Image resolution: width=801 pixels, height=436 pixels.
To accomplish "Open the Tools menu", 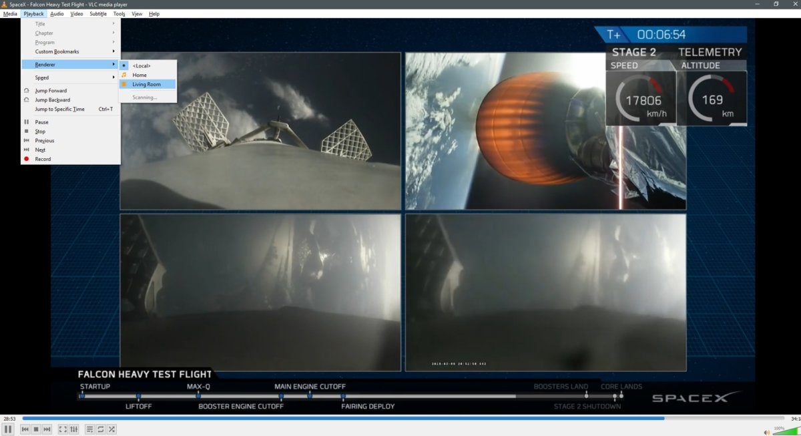I will [x=119, y=14].
